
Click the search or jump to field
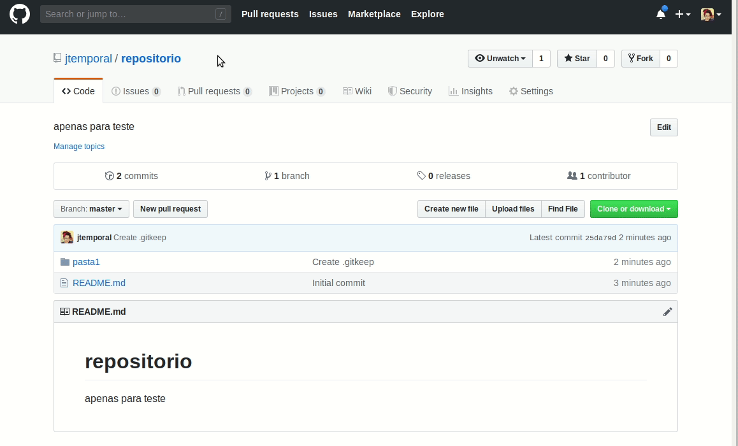click(136, 14)
